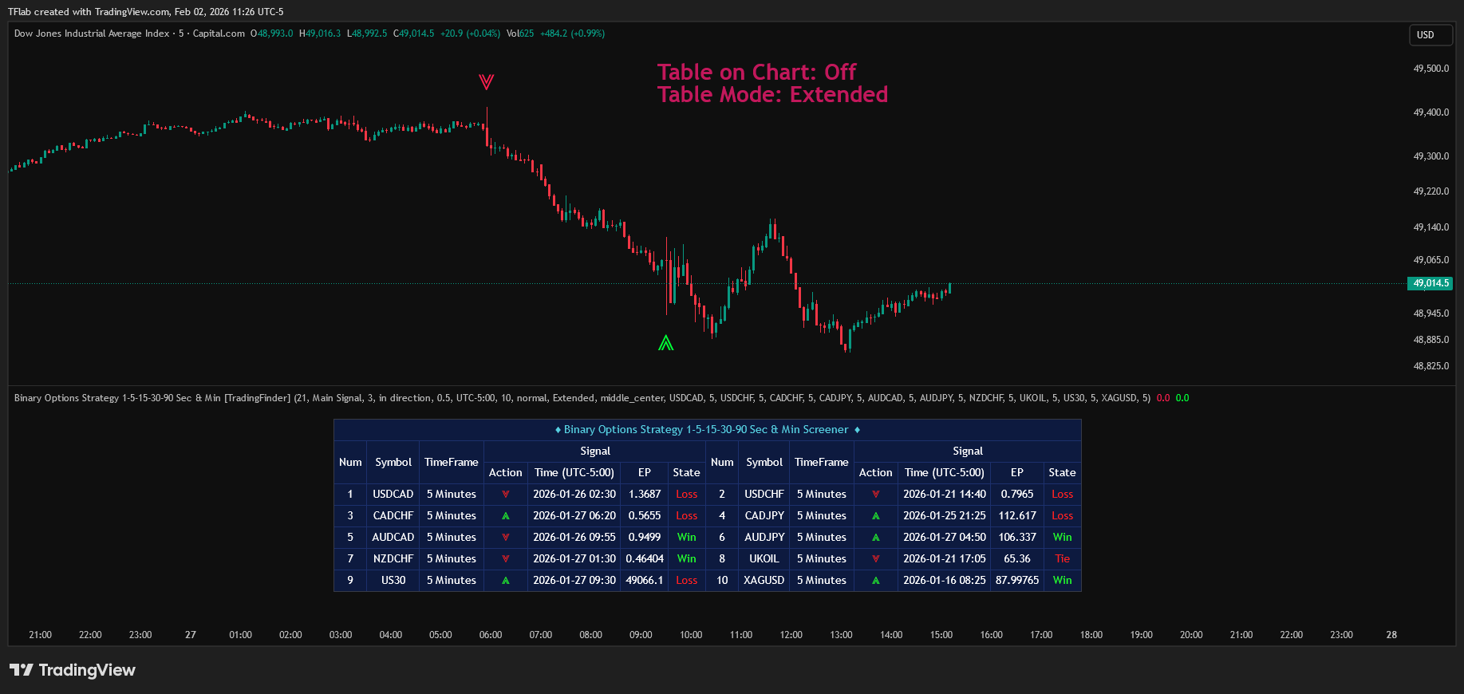1464x694 pixels.
Task: Click the red sell signal arrow above the chart peak
Action: pos(486,81)
